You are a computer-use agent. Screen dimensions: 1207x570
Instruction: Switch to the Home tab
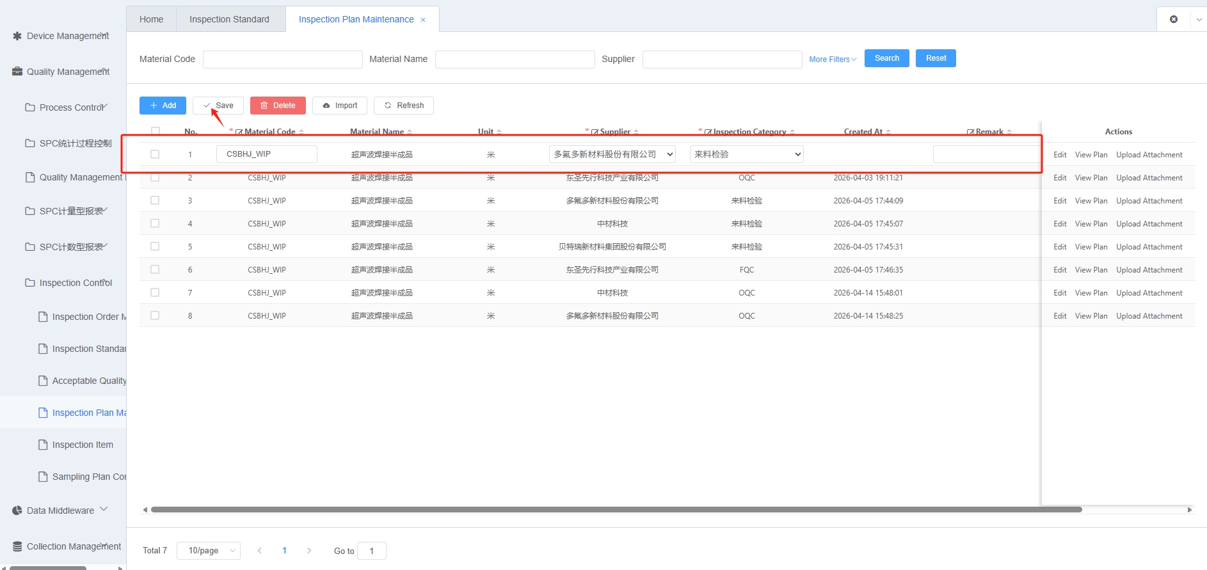[x=152, y=19]
